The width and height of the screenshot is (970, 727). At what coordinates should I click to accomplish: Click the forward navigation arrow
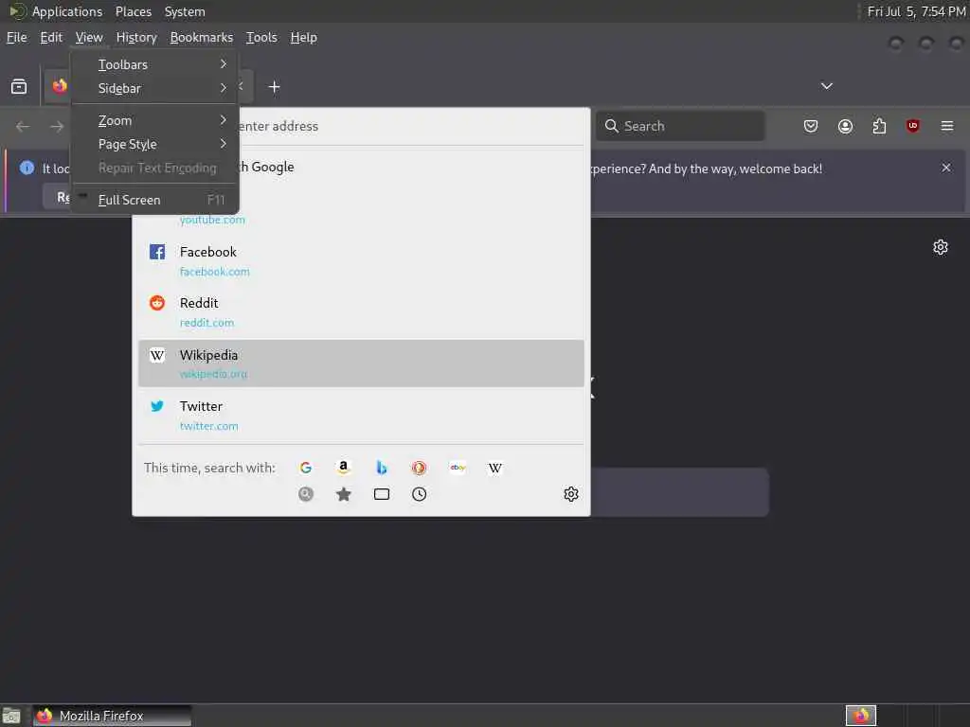coord(57,126)
